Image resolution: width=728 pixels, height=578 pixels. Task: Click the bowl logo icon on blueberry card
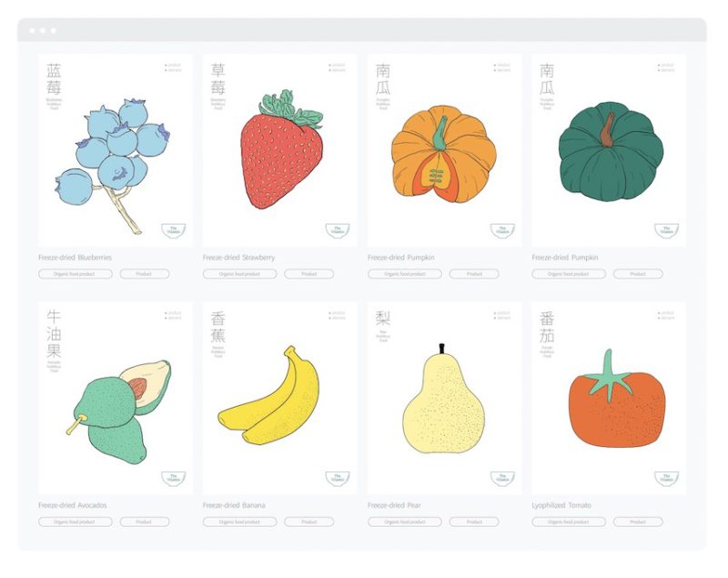[174, 230]
